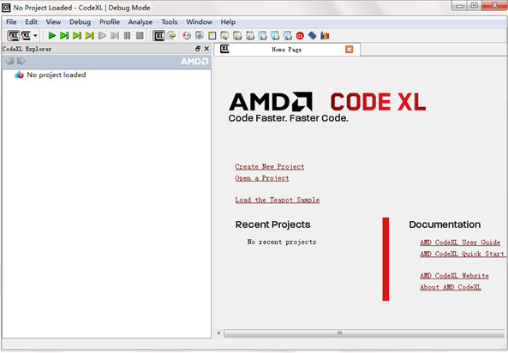The width and height of the screenshot is (508, 353).
Task: Open the Window menu
Action: pos(199,22)
